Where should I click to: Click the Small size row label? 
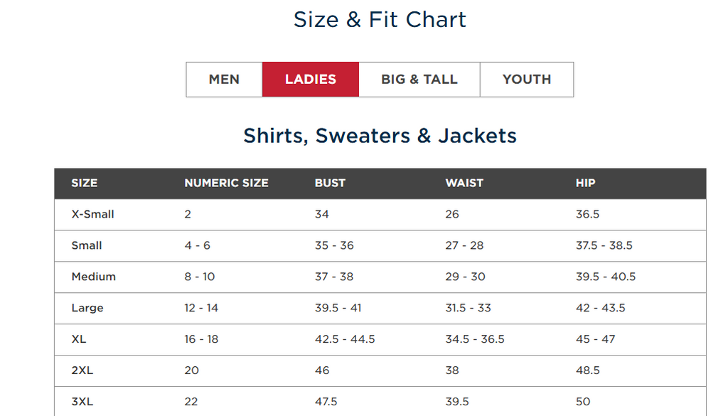87,245
